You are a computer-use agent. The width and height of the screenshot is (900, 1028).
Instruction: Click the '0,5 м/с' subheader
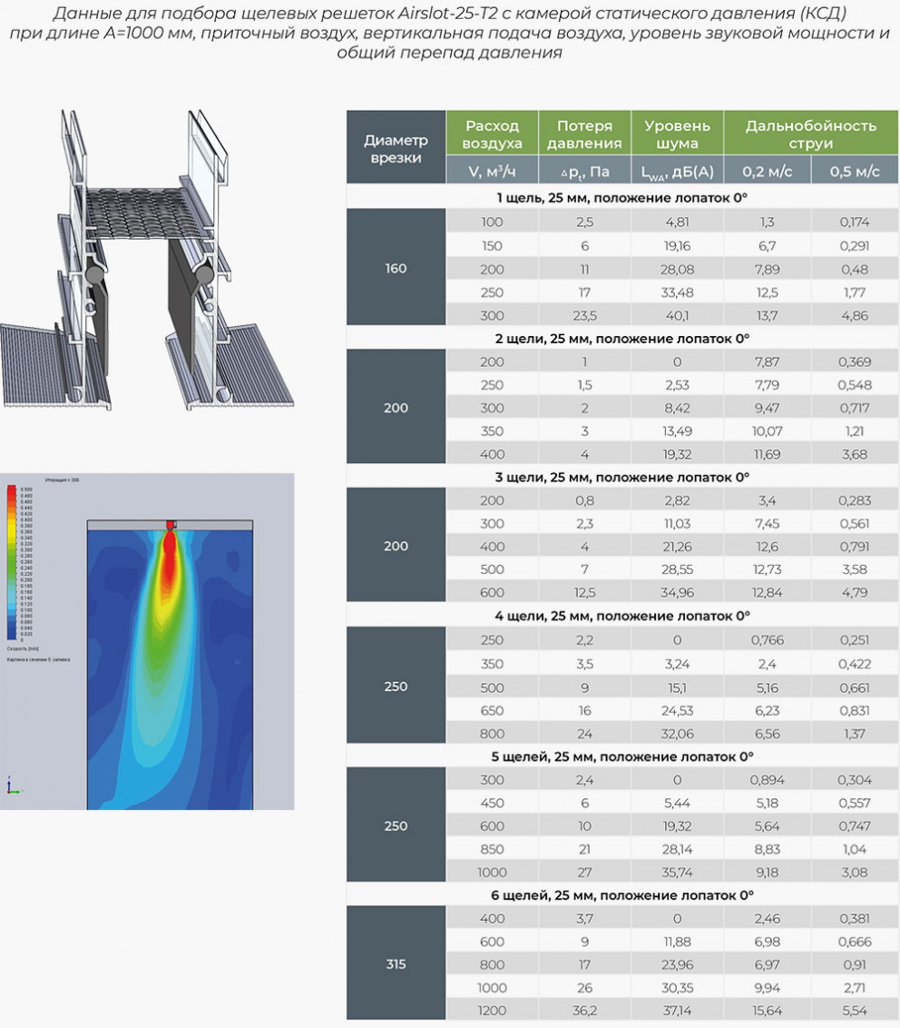pyautogui.click(x=855, y=171)
